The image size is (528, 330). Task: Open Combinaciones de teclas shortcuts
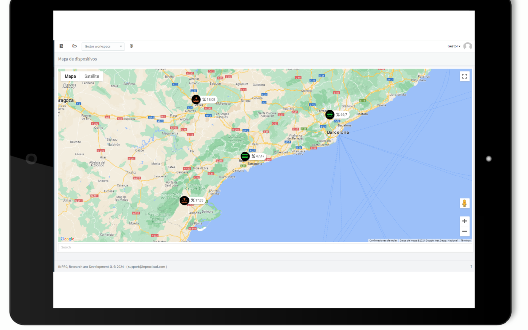(x=383, y=241)
